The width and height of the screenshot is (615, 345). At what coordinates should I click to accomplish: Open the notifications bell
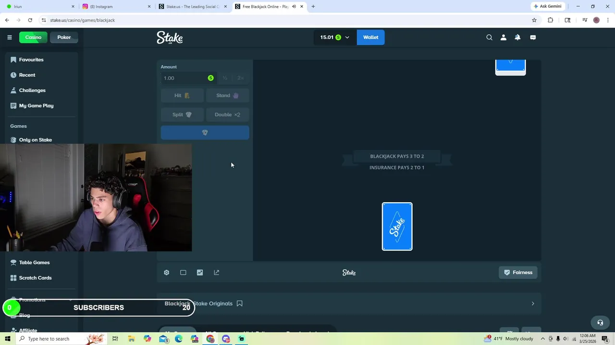517,37
